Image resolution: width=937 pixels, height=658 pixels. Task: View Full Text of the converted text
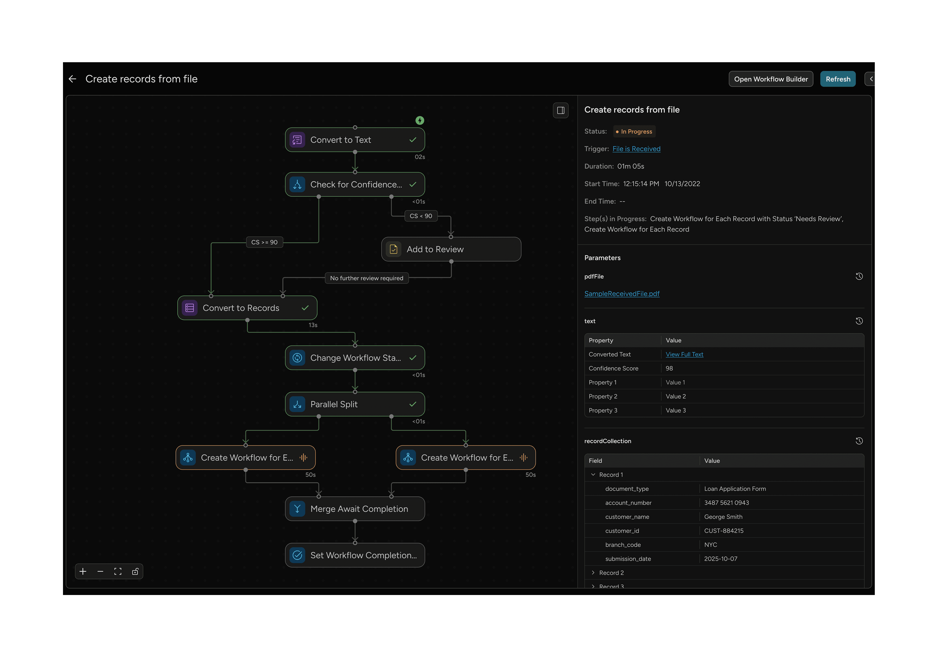[684, 354]
